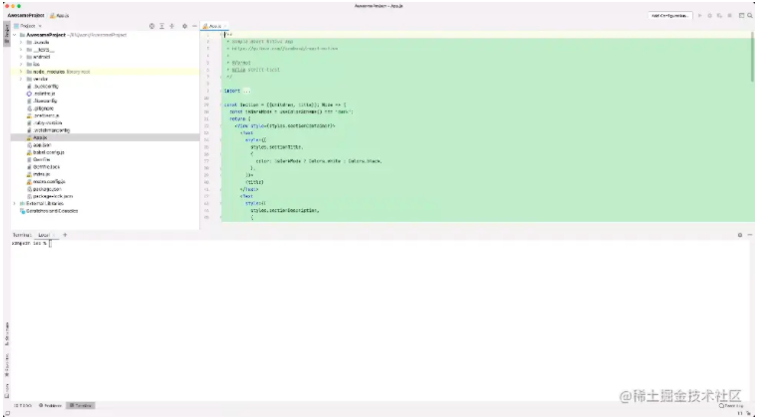Add a new terminal session tab
This screenshot has height=420, width=757.
(66, 235)
